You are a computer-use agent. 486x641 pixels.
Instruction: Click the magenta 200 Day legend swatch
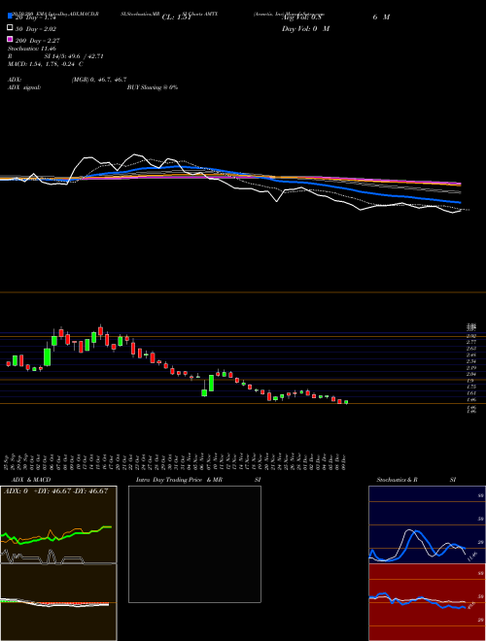pyautogui.click(x=10, y=39)
